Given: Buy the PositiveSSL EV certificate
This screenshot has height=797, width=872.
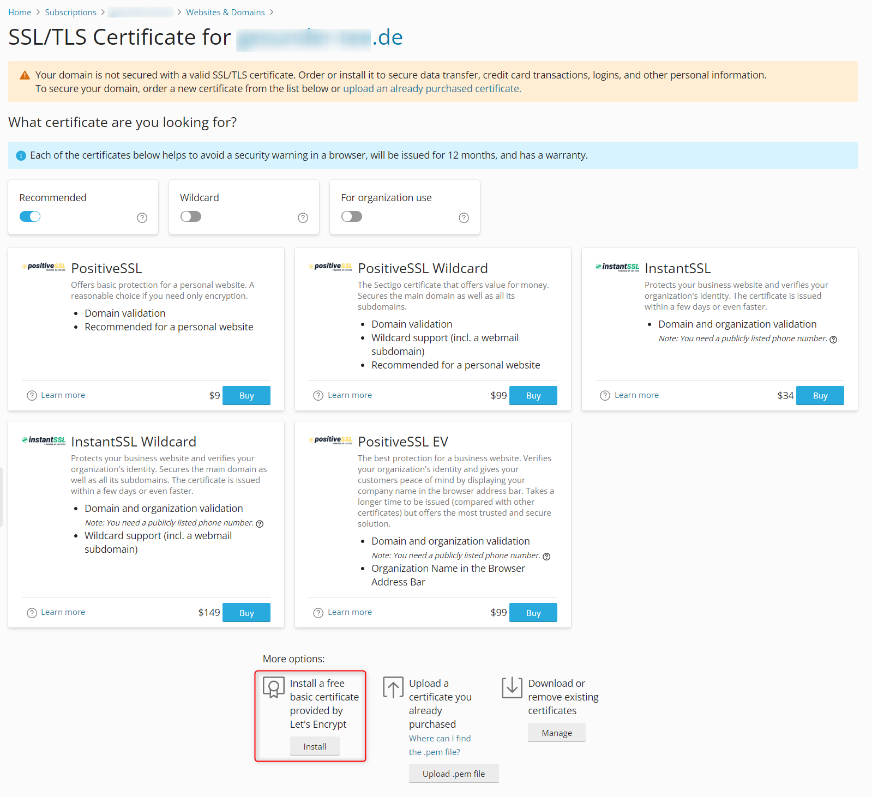Looking at the screenshot, I should click(533, 613).
